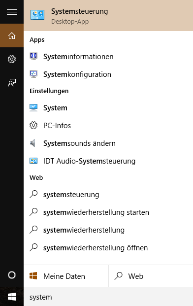Select the Home icon in sidebar
The image size is (193, 306).
[12, 35]
